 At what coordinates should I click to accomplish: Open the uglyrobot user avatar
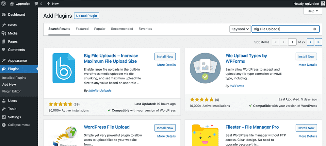(322, 4)
